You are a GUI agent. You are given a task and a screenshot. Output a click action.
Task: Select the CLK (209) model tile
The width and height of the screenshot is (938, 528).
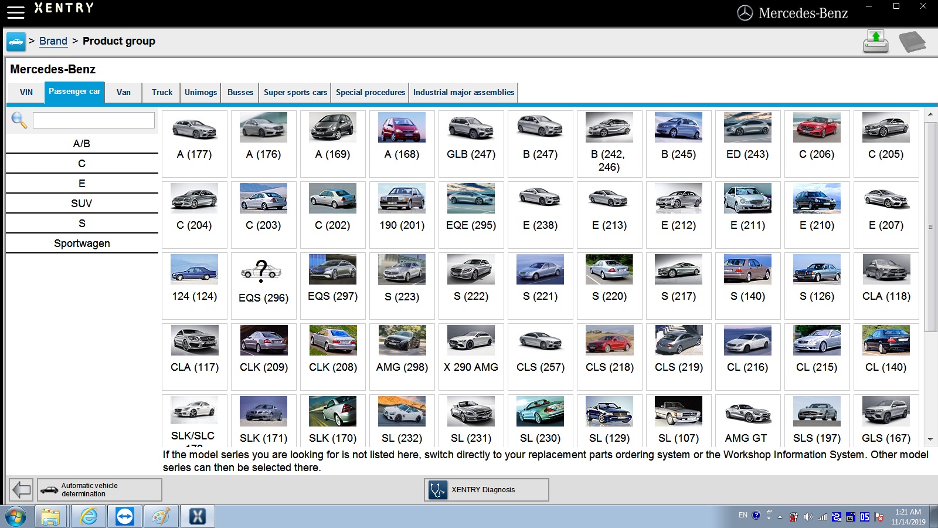point(264,357)
